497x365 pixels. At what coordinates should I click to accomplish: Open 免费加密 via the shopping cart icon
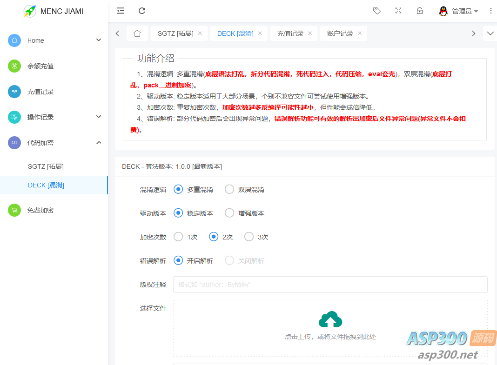(x=14, y=210)
